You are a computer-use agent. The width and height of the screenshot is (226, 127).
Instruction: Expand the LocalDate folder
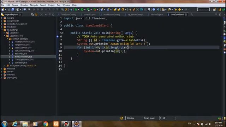pos(4,33)
